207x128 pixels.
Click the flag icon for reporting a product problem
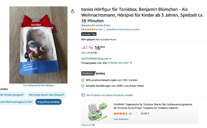click(x=83, y=95)
